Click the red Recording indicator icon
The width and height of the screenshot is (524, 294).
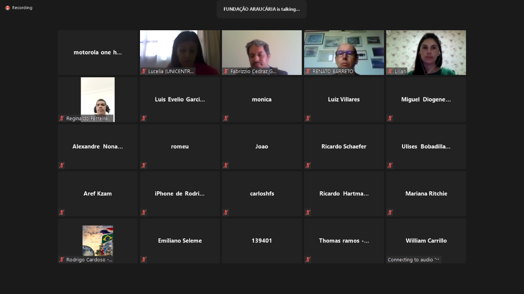pyautogui.click(x=7, y=8)
